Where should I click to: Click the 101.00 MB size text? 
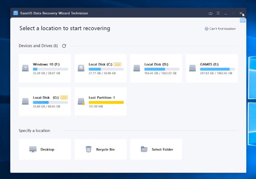click(96, 106)
